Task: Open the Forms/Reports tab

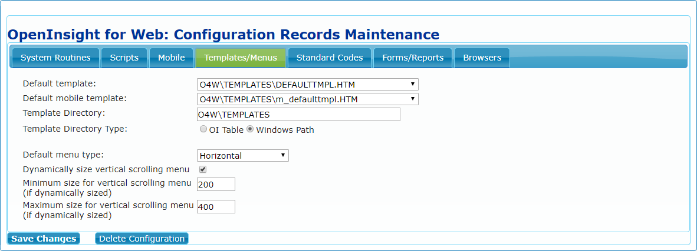Action: (x=413, y=58)
